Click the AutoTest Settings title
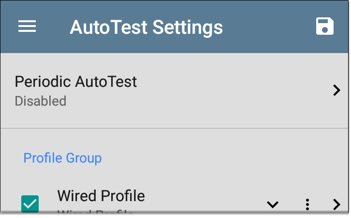The image size is (351, 218). (x=146, y=27)
